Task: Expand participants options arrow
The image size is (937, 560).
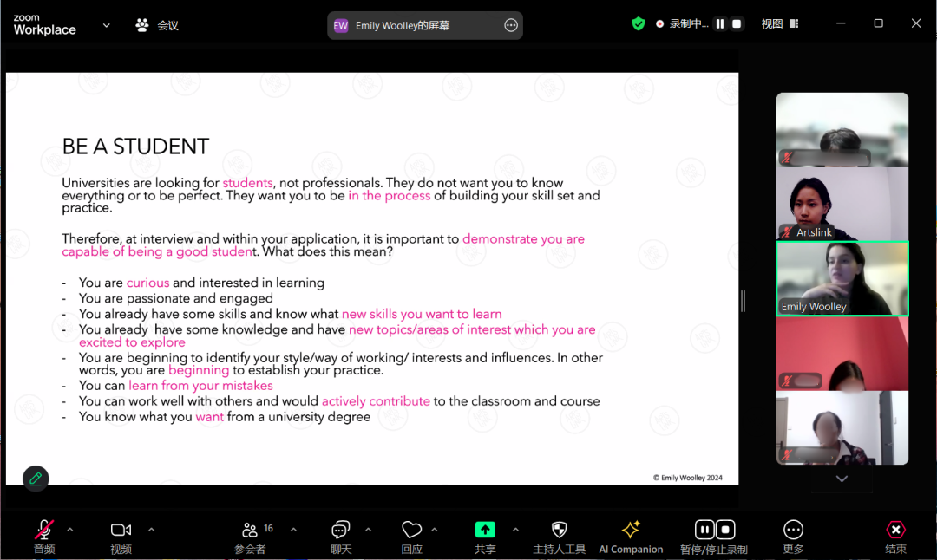Action: pos(293,530)
